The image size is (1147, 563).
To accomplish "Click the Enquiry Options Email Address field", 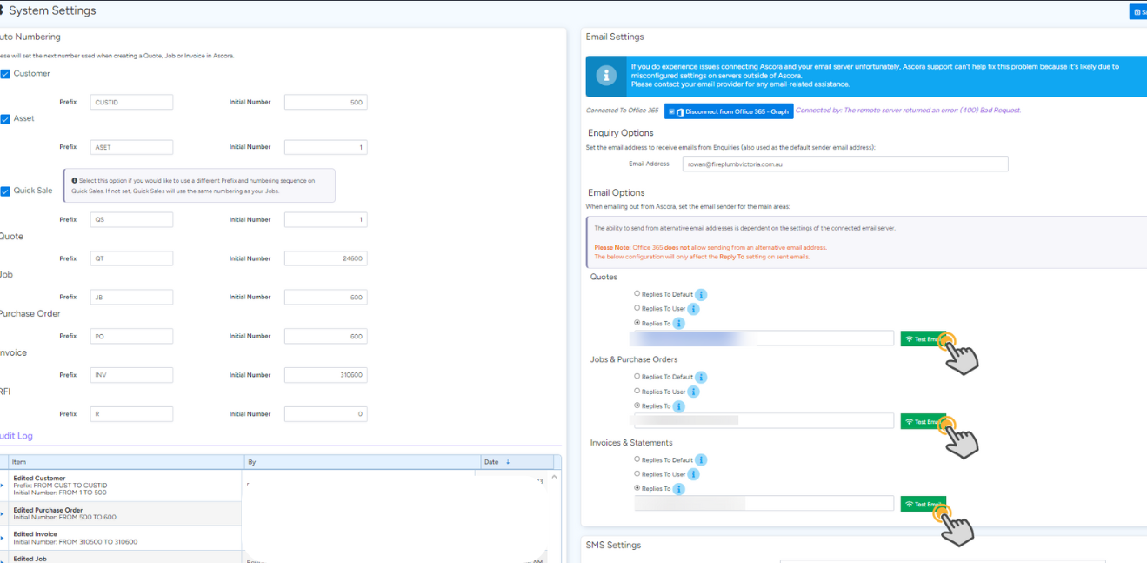I will coord(844,164).
